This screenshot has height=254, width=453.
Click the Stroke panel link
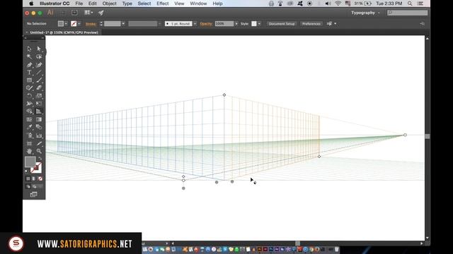point(91,24)
